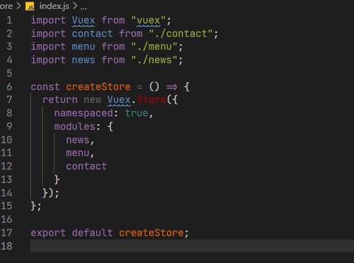Click the "./news" import path string
Image resolution: width=354 pixels, height=263 pixels.
154,60
